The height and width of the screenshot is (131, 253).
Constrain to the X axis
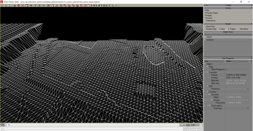click(31, 6)
